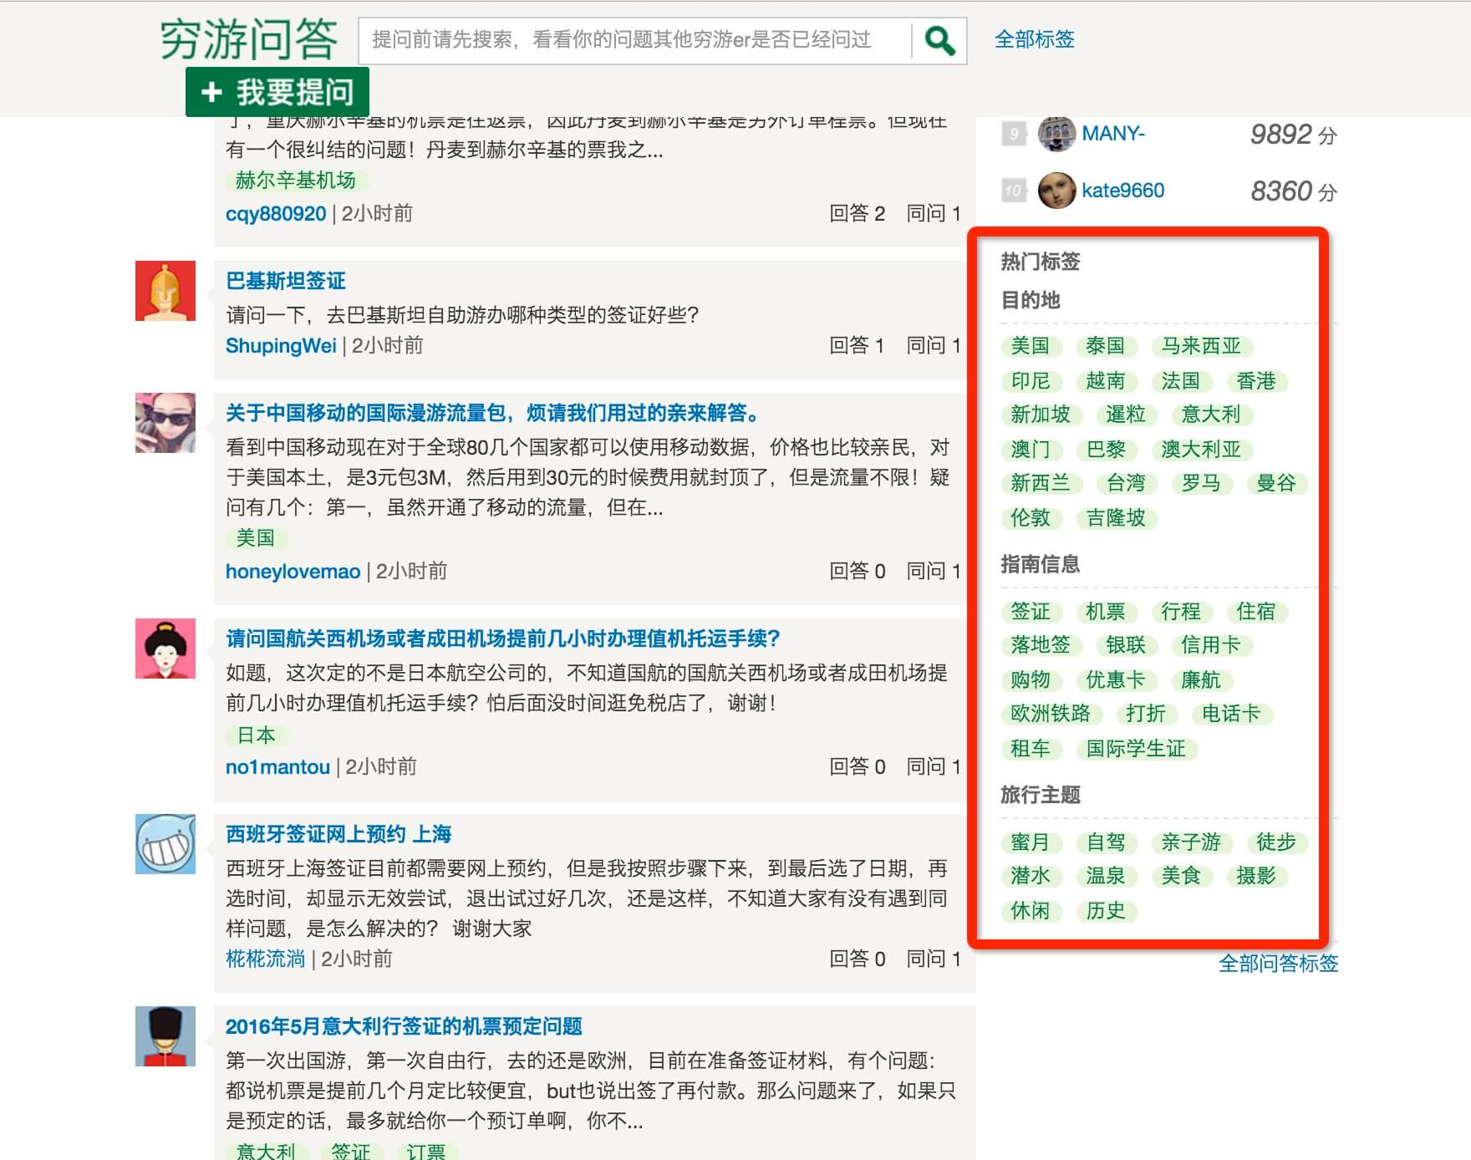Open user honeylovemao profile link

[x=293, y=572]
